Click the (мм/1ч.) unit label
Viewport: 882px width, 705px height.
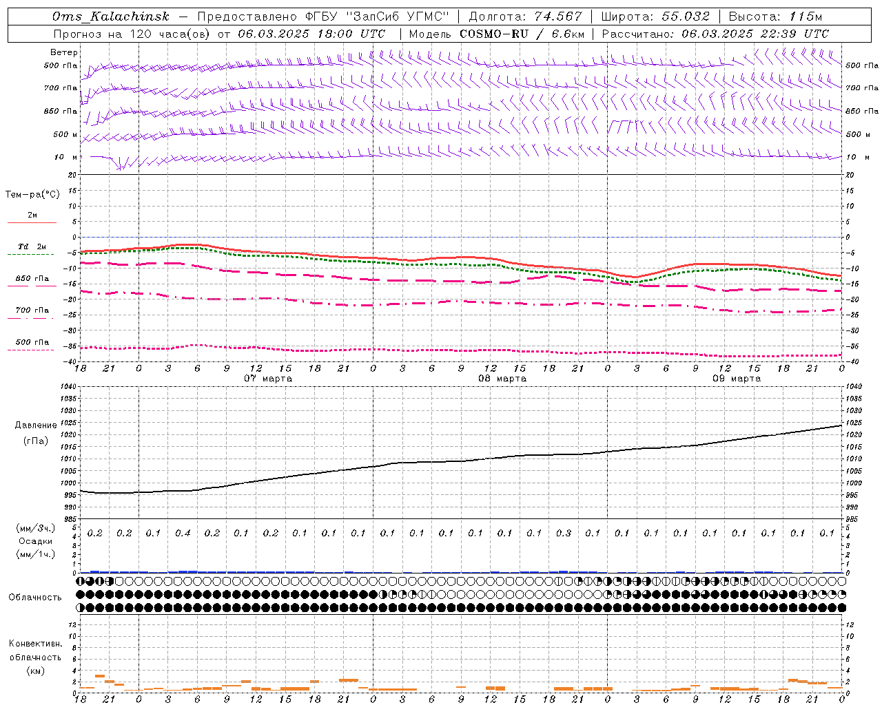pos(36,554)
